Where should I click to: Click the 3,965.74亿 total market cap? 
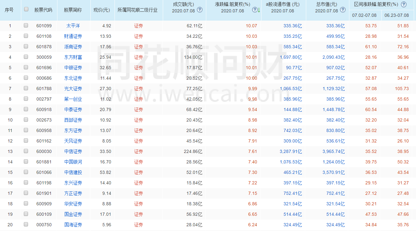333,151
